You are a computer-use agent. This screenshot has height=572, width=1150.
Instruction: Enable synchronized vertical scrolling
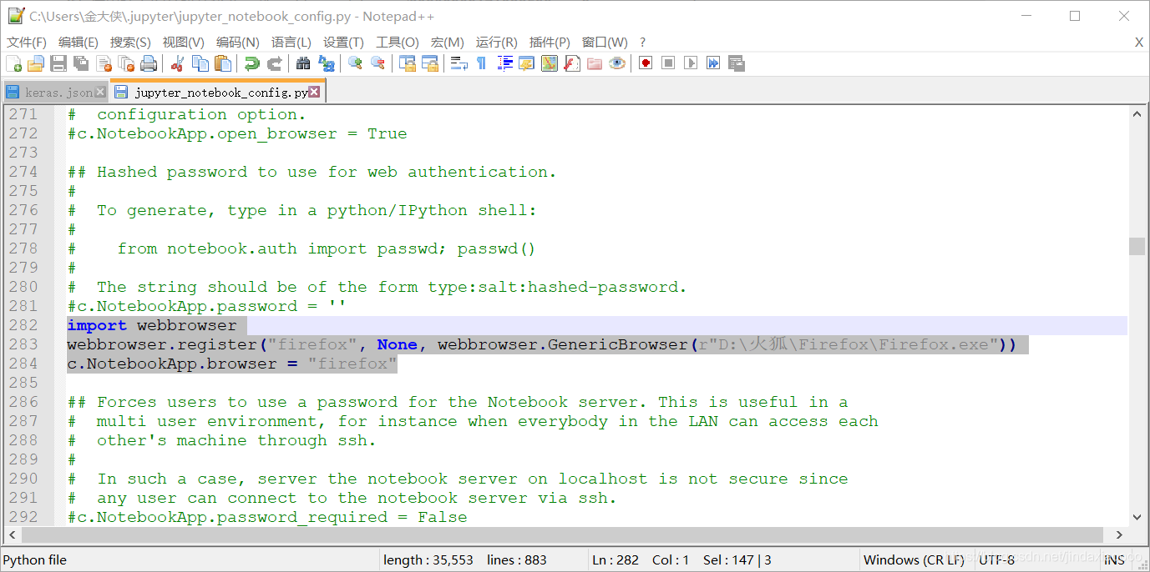coord(405,63)
